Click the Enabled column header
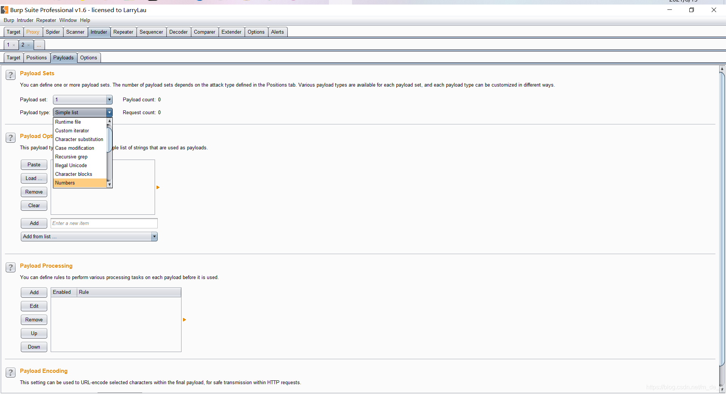This screenshot has width=726, height=394. 64,292
